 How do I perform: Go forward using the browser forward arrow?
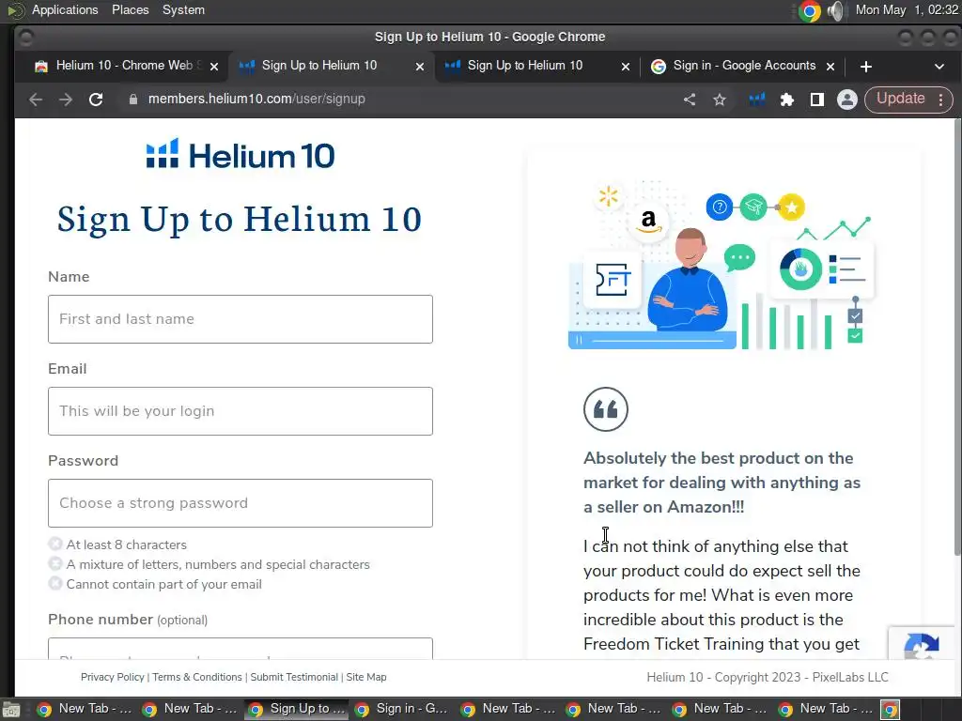tap(66, 100)
